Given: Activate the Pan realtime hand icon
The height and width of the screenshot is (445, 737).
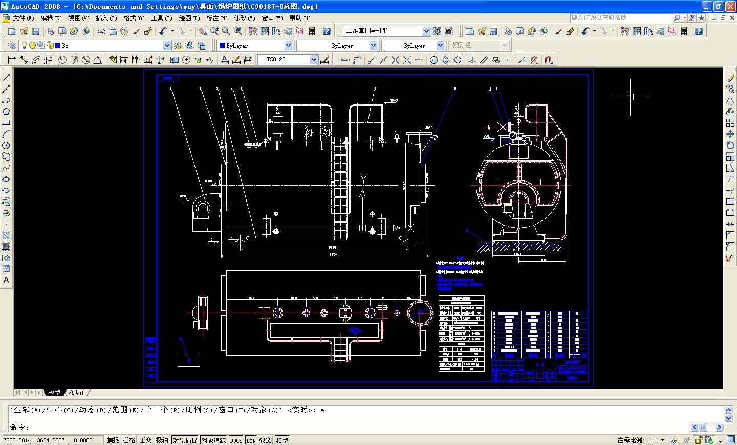Looking at the screenshot, I should pos(203,31).
